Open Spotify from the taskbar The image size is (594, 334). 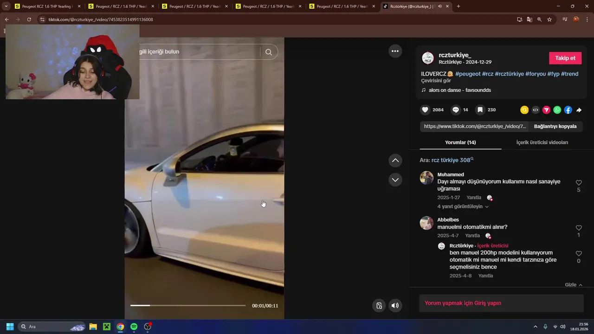click(134, 327)
